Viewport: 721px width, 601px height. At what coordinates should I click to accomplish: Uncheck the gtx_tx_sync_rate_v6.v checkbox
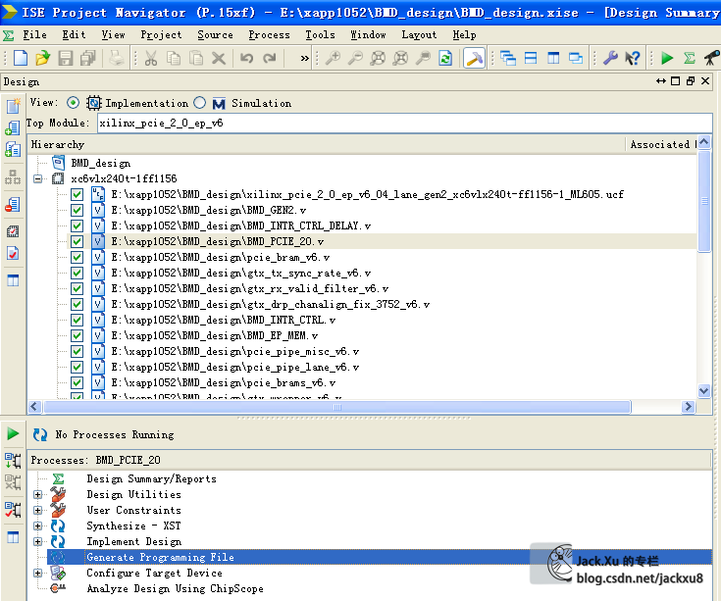[77, 273]
